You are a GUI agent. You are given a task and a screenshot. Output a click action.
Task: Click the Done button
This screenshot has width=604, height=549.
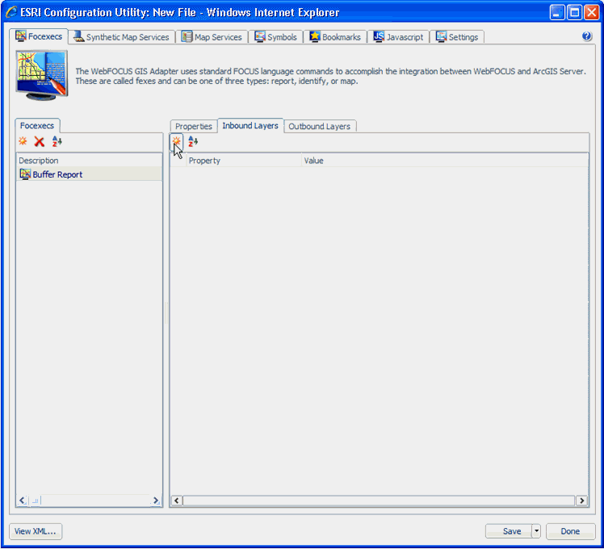coord(570,531)
